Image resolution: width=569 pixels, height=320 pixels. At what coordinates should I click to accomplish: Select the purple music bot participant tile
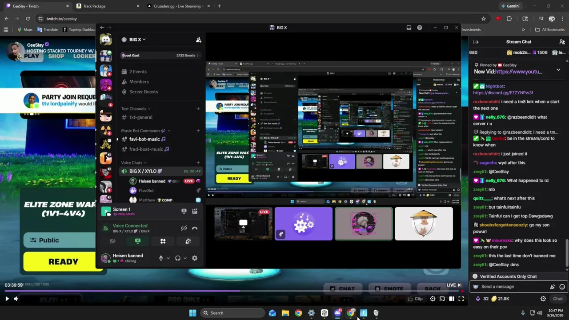pyautogui.click(x=303, y=224)
